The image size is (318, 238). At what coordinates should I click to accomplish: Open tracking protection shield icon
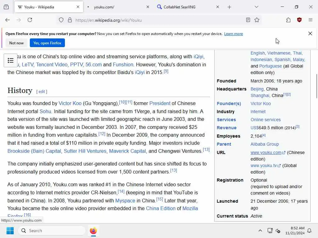coord(61,20)
